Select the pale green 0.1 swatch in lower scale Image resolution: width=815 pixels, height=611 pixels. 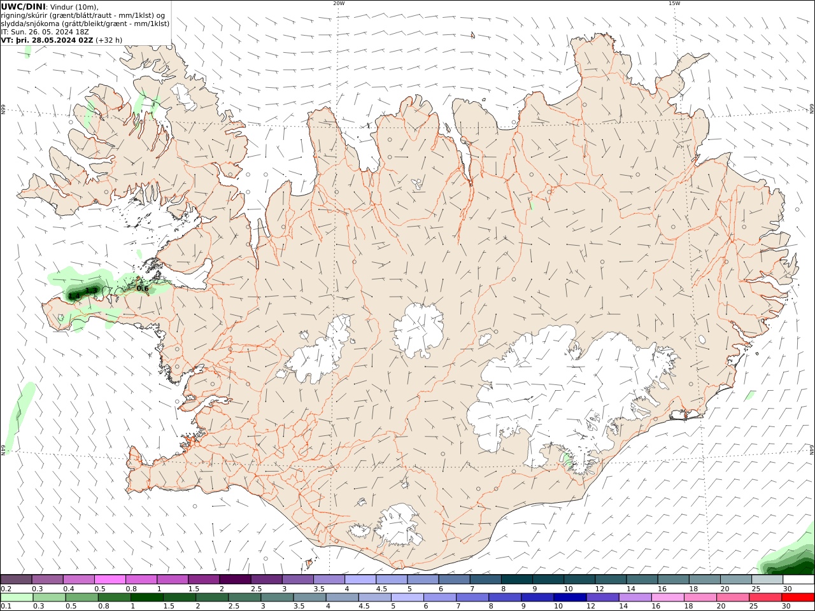coord(17,598)
